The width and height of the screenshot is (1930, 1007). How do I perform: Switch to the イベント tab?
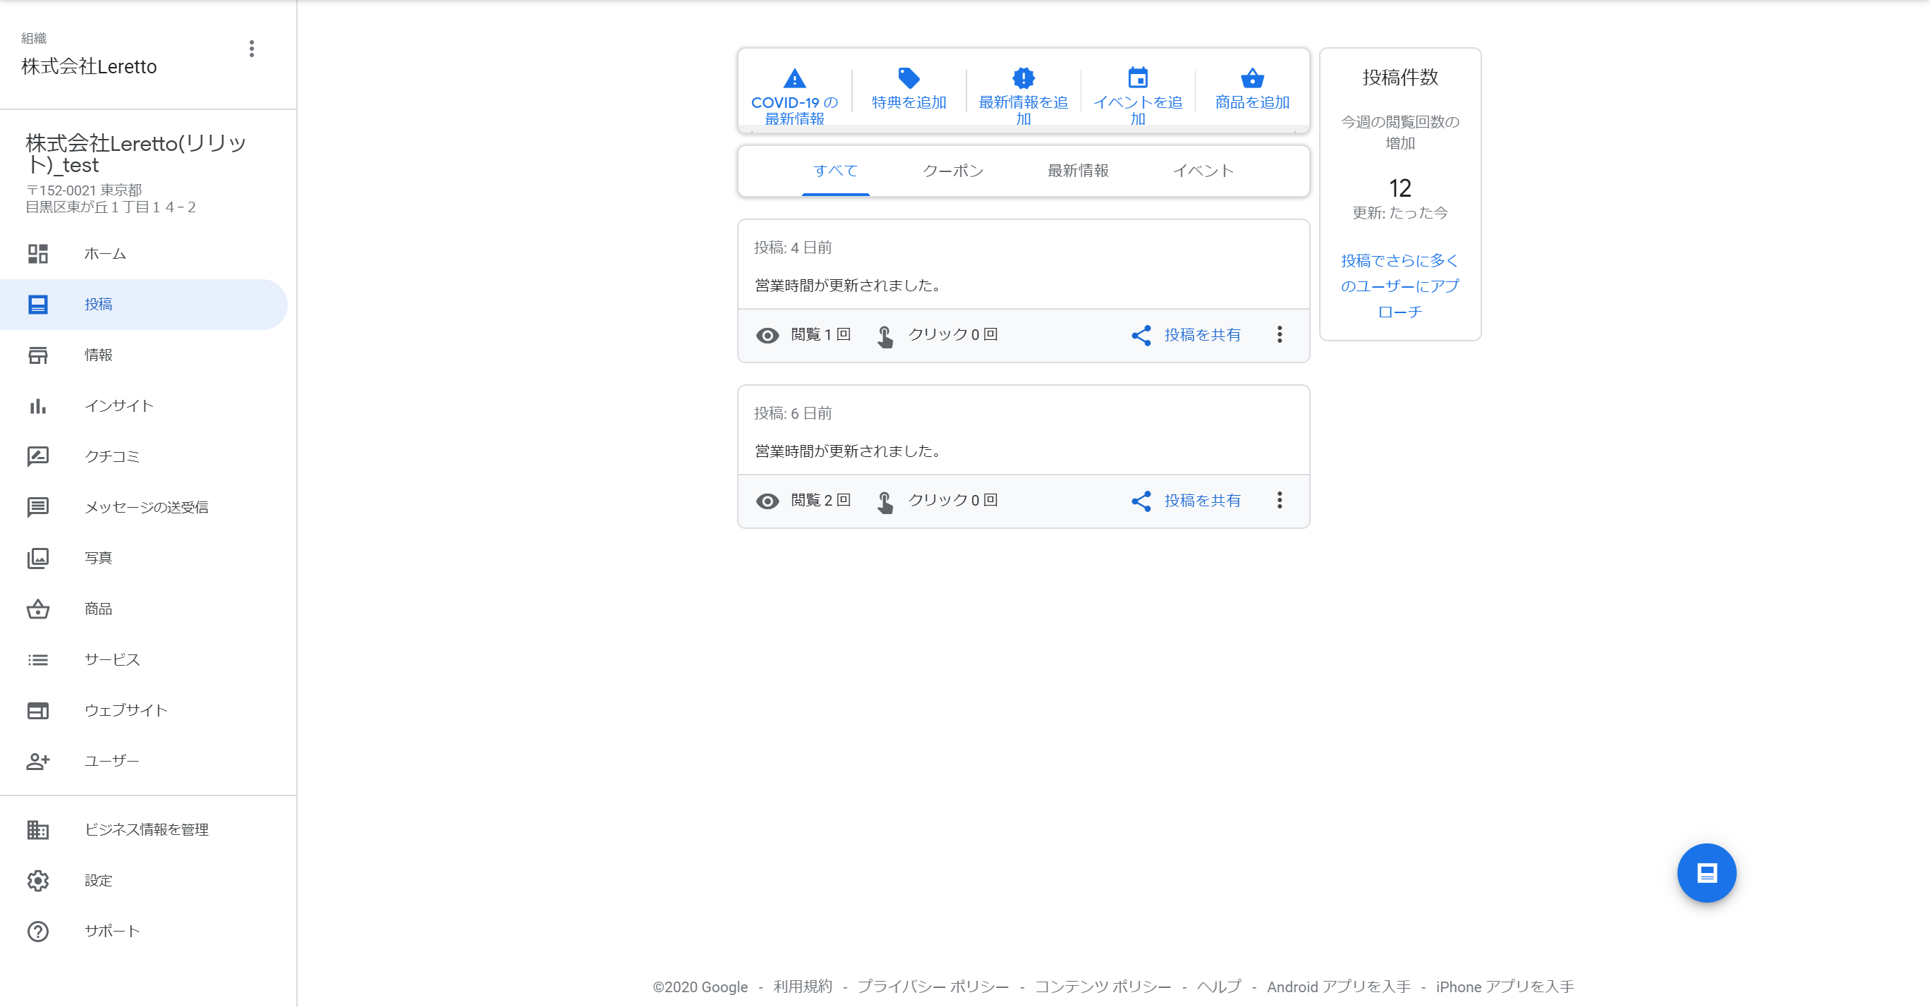tap(1203, 171)
